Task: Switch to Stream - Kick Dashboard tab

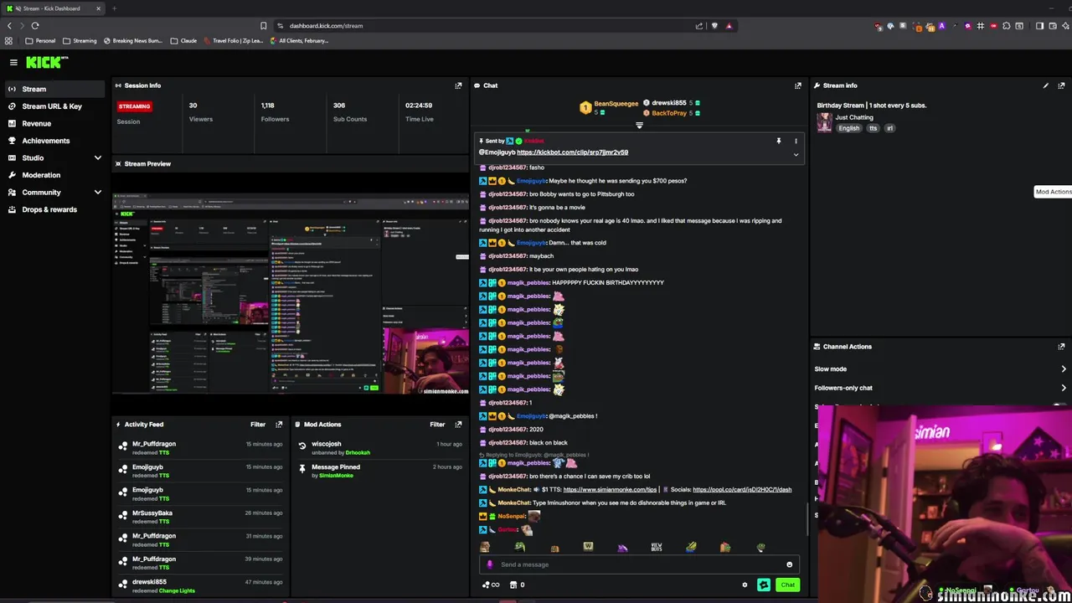Action: (52, 8)
